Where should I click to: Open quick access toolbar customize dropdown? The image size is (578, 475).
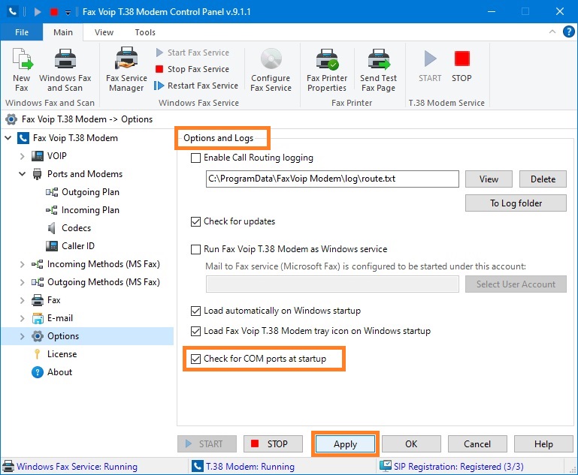click(x=68, y=12)
